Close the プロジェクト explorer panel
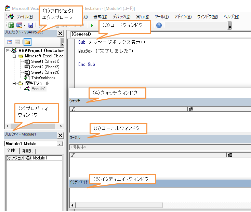Viewport: 251px width, 212px height. tap(60, 33)
